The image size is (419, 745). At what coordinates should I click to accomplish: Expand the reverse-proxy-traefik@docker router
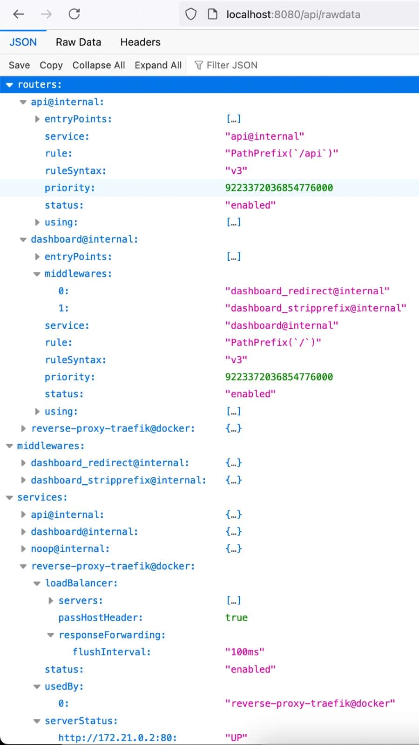[23, 428]
